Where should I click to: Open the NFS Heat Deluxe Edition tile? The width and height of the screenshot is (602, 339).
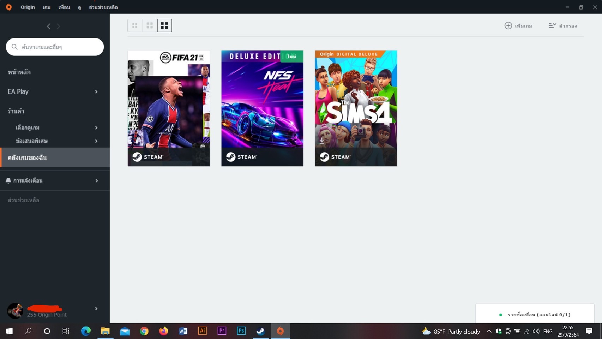[x=262, y=108]
